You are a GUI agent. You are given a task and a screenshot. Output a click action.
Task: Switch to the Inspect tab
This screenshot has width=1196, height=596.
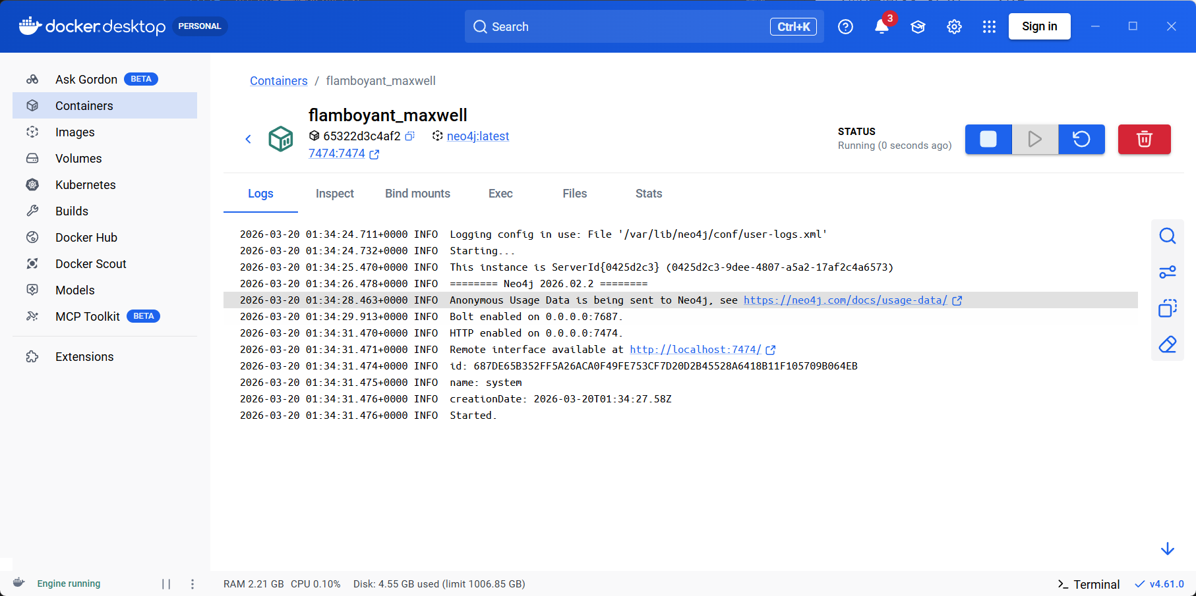pos(335,194)
